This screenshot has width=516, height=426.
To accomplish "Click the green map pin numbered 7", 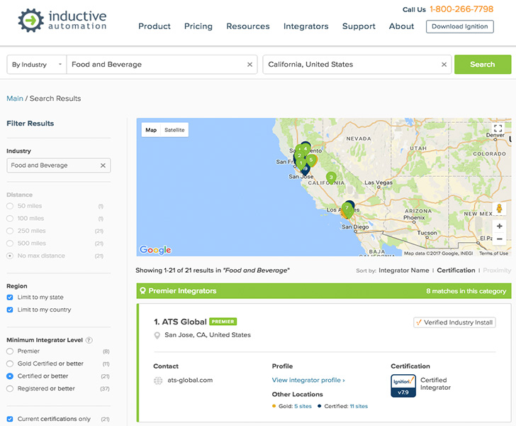I will [347, 208].
